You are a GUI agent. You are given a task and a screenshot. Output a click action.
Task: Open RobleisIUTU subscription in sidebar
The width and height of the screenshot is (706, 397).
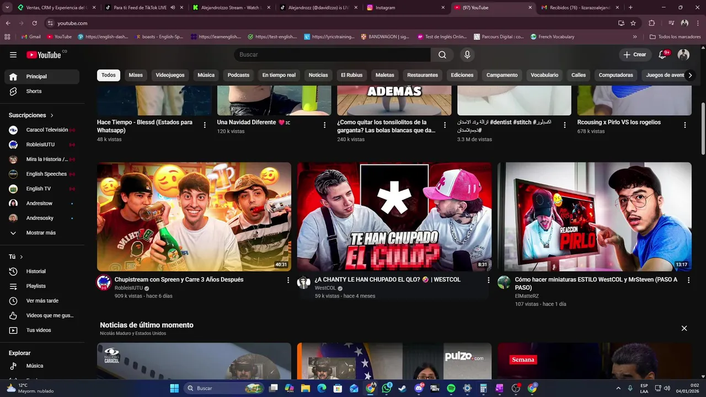click(x=42, y=144)
